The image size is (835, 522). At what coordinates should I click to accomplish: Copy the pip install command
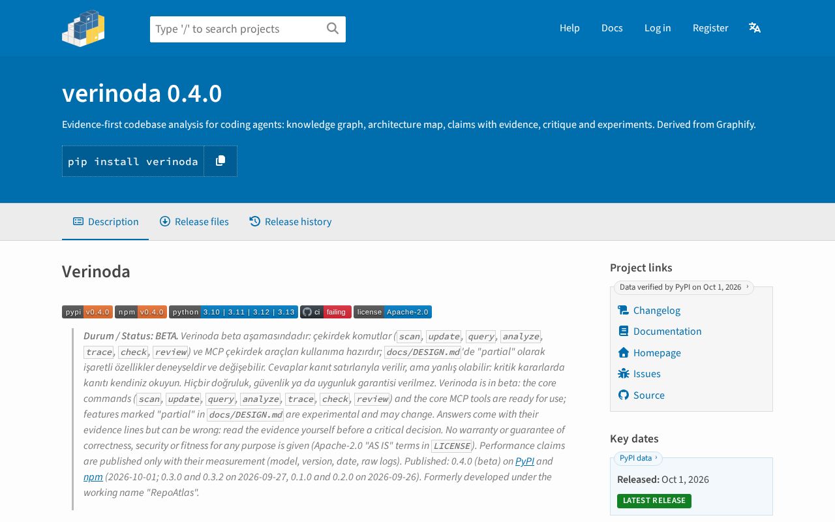220,161
